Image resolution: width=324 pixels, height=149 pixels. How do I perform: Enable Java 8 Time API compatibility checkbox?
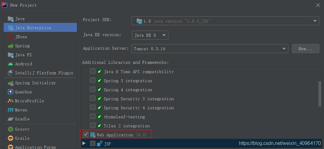pos(93,71)
